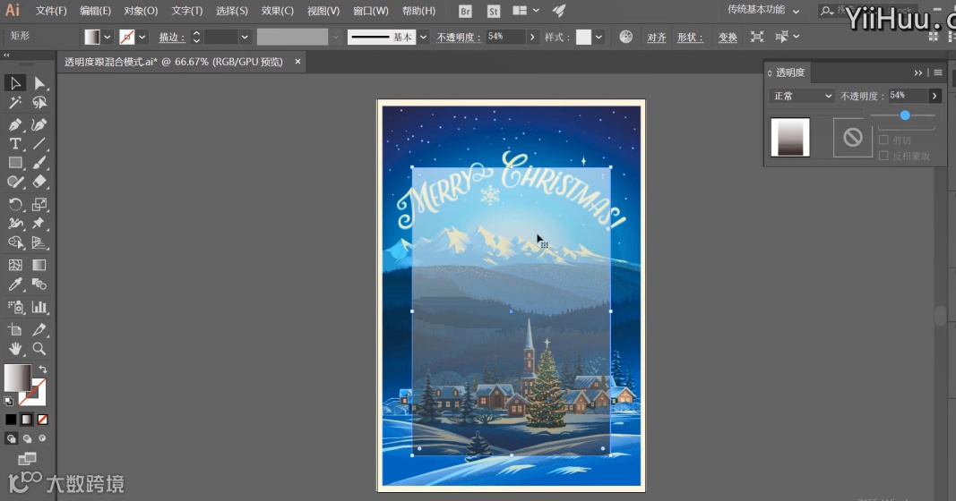Select the Pen tool
This screenshot has height=501, width=956.
pyautogui.click(x=15, y=124)
